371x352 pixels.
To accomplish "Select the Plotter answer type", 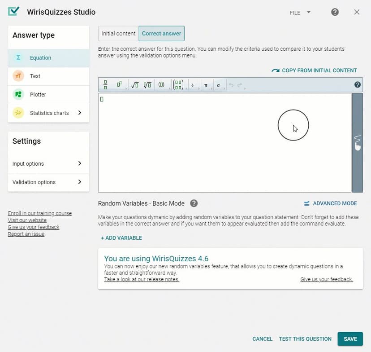I will [48, 95].
